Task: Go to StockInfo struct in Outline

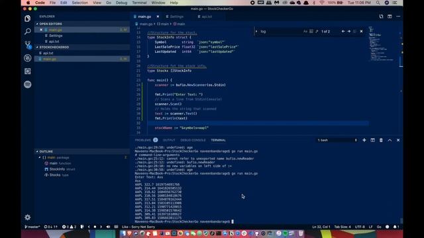Action: (x=82, y=169)
